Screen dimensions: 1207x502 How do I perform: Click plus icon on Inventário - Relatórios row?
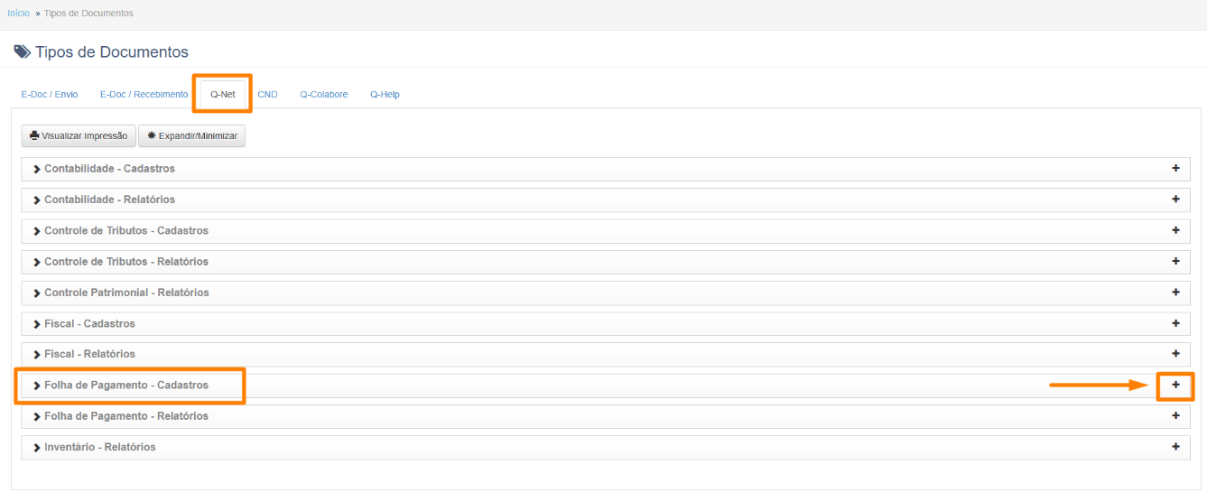pyautogui.click(x=1175, y=447)
